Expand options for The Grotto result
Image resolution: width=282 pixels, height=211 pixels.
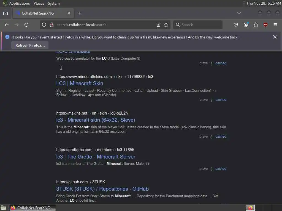211,169
